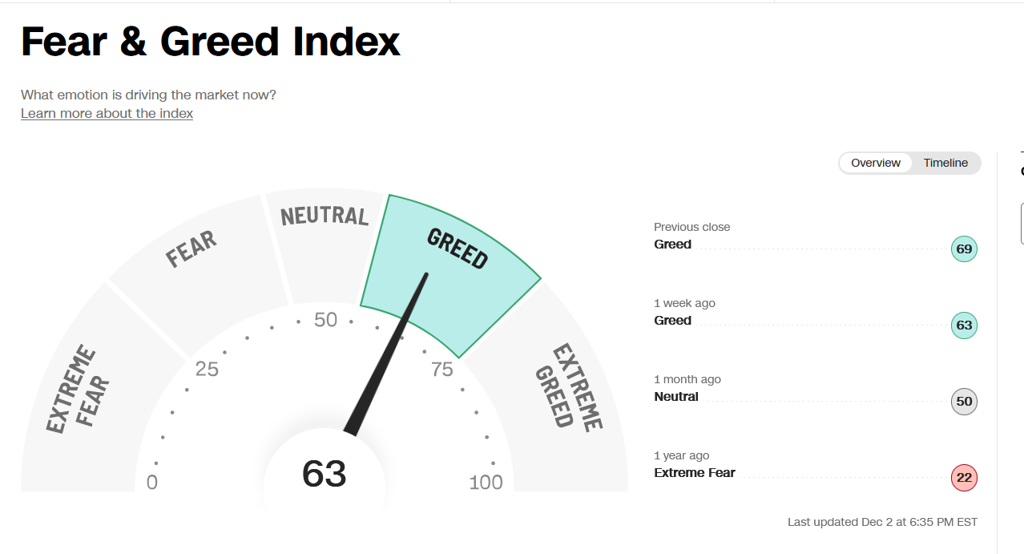Switch to the Timeline view

tap(945, 163)
